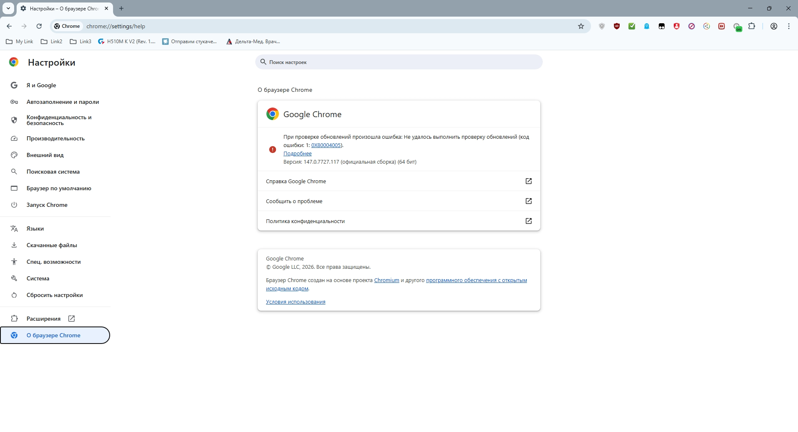Open the blue ghost Ghostery extension
798x432 pixels.
(647, 26)
